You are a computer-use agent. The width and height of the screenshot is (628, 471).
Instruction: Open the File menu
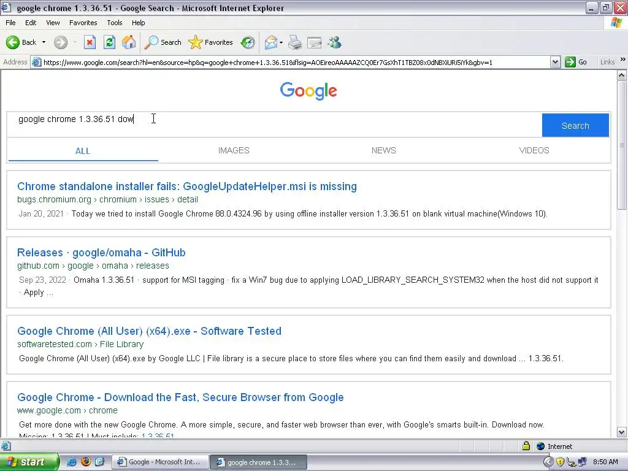pyautogui.click(x=11, y=23)
